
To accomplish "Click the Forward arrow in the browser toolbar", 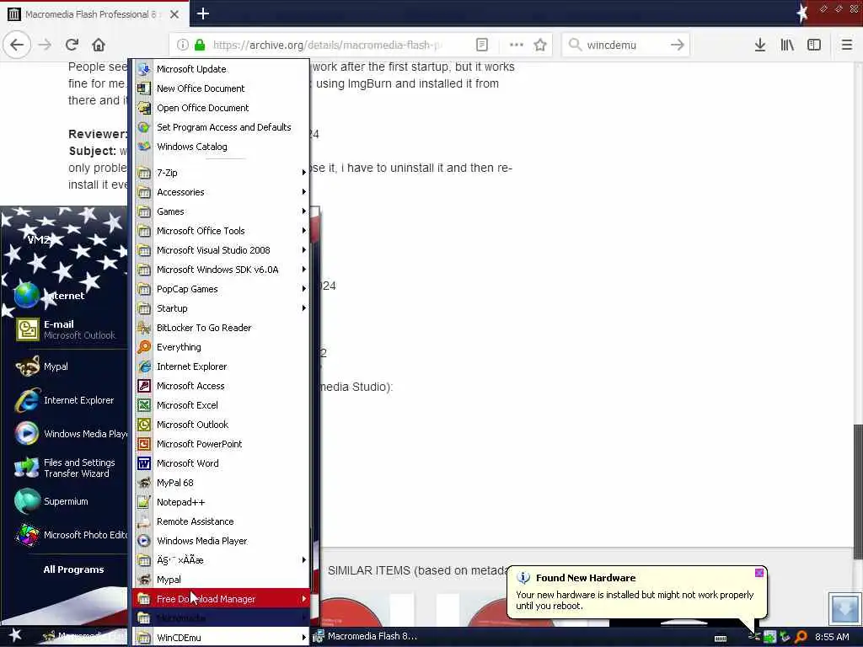I will [46, 45].
